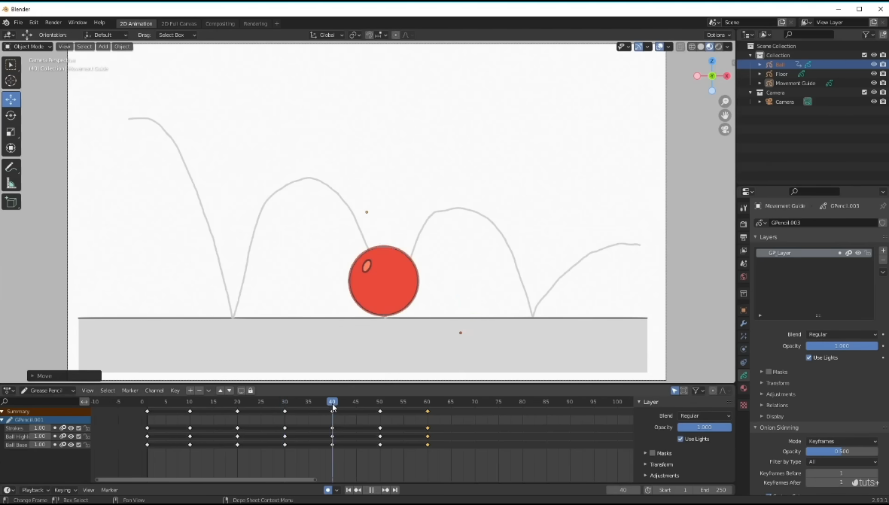
Task: Switch to 2D Full Canvas workspace tab
Action: (x=178, y=24)
